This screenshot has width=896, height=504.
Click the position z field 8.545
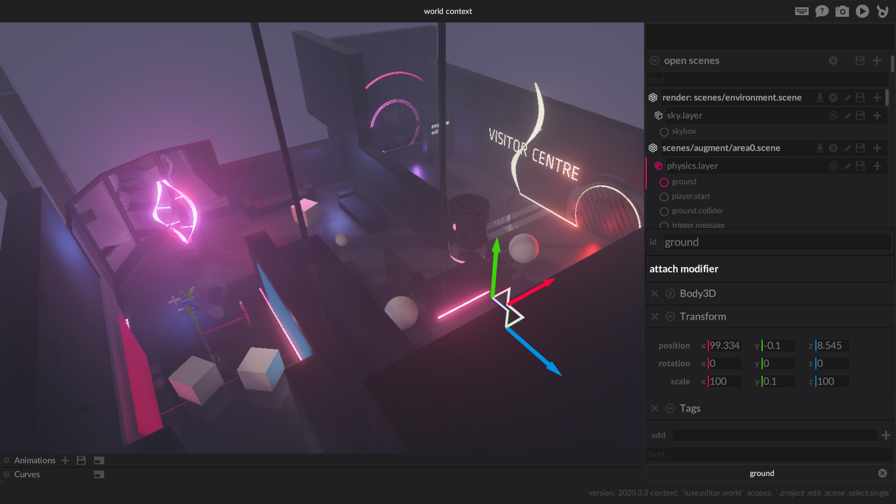tap(832, 346)
